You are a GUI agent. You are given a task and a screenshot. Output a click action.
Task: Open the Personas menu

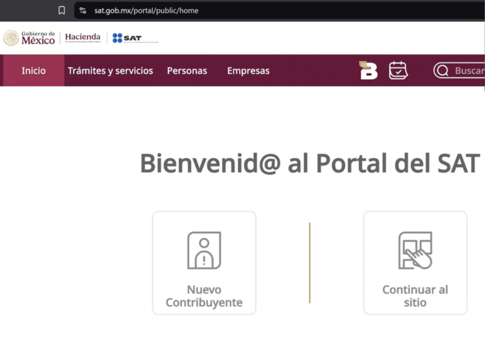coord(187,71)
